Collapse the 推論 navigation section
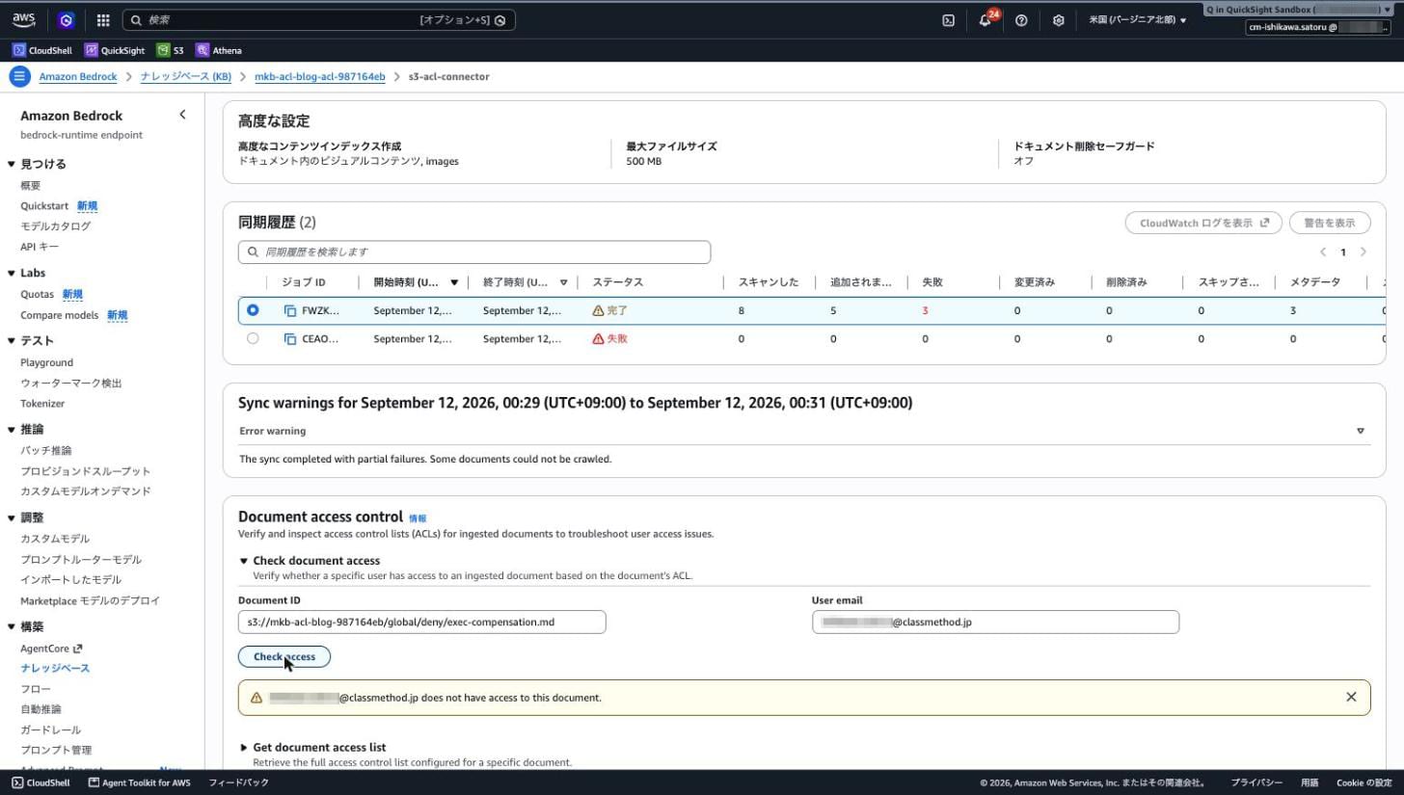The height and width of the screenshot is (795, 1404). 12,430
